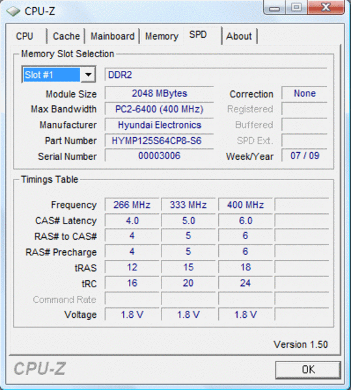Select the Slot #1 combo box text
This screenshot has width=351, height=390.
pyautogui.click(x=52, y=75)
